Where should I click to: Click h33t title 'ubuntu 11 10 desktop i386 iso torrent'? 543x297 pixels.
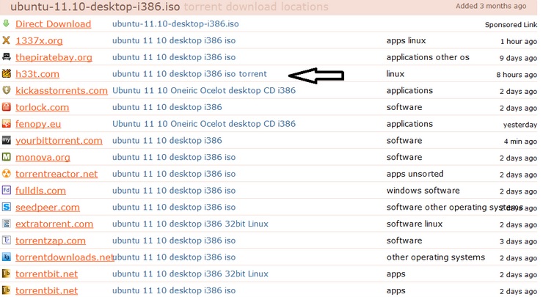(189, 74)
